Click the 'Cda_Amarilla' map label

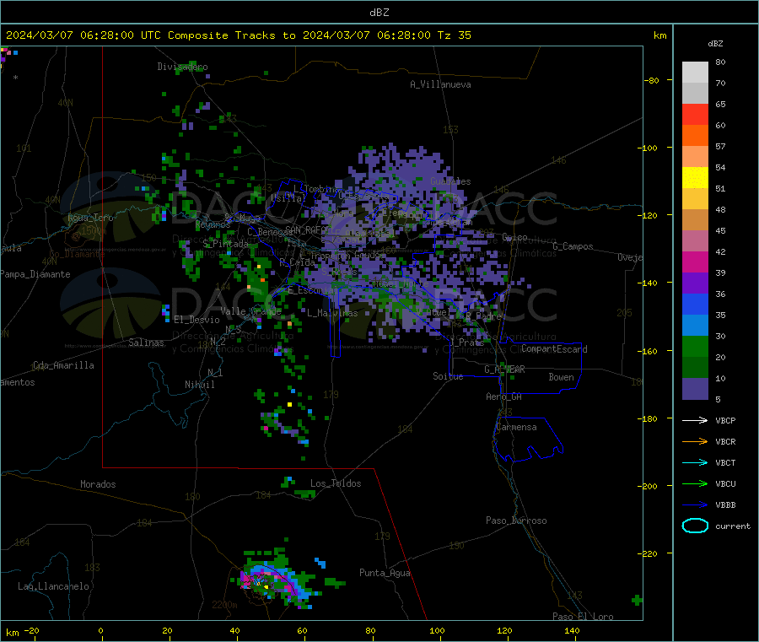coord(63,365)
